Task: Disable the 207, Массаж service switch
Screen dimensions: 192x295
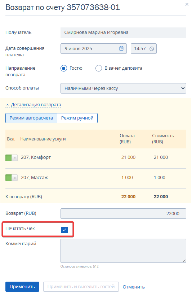Action: pos(12,178)
